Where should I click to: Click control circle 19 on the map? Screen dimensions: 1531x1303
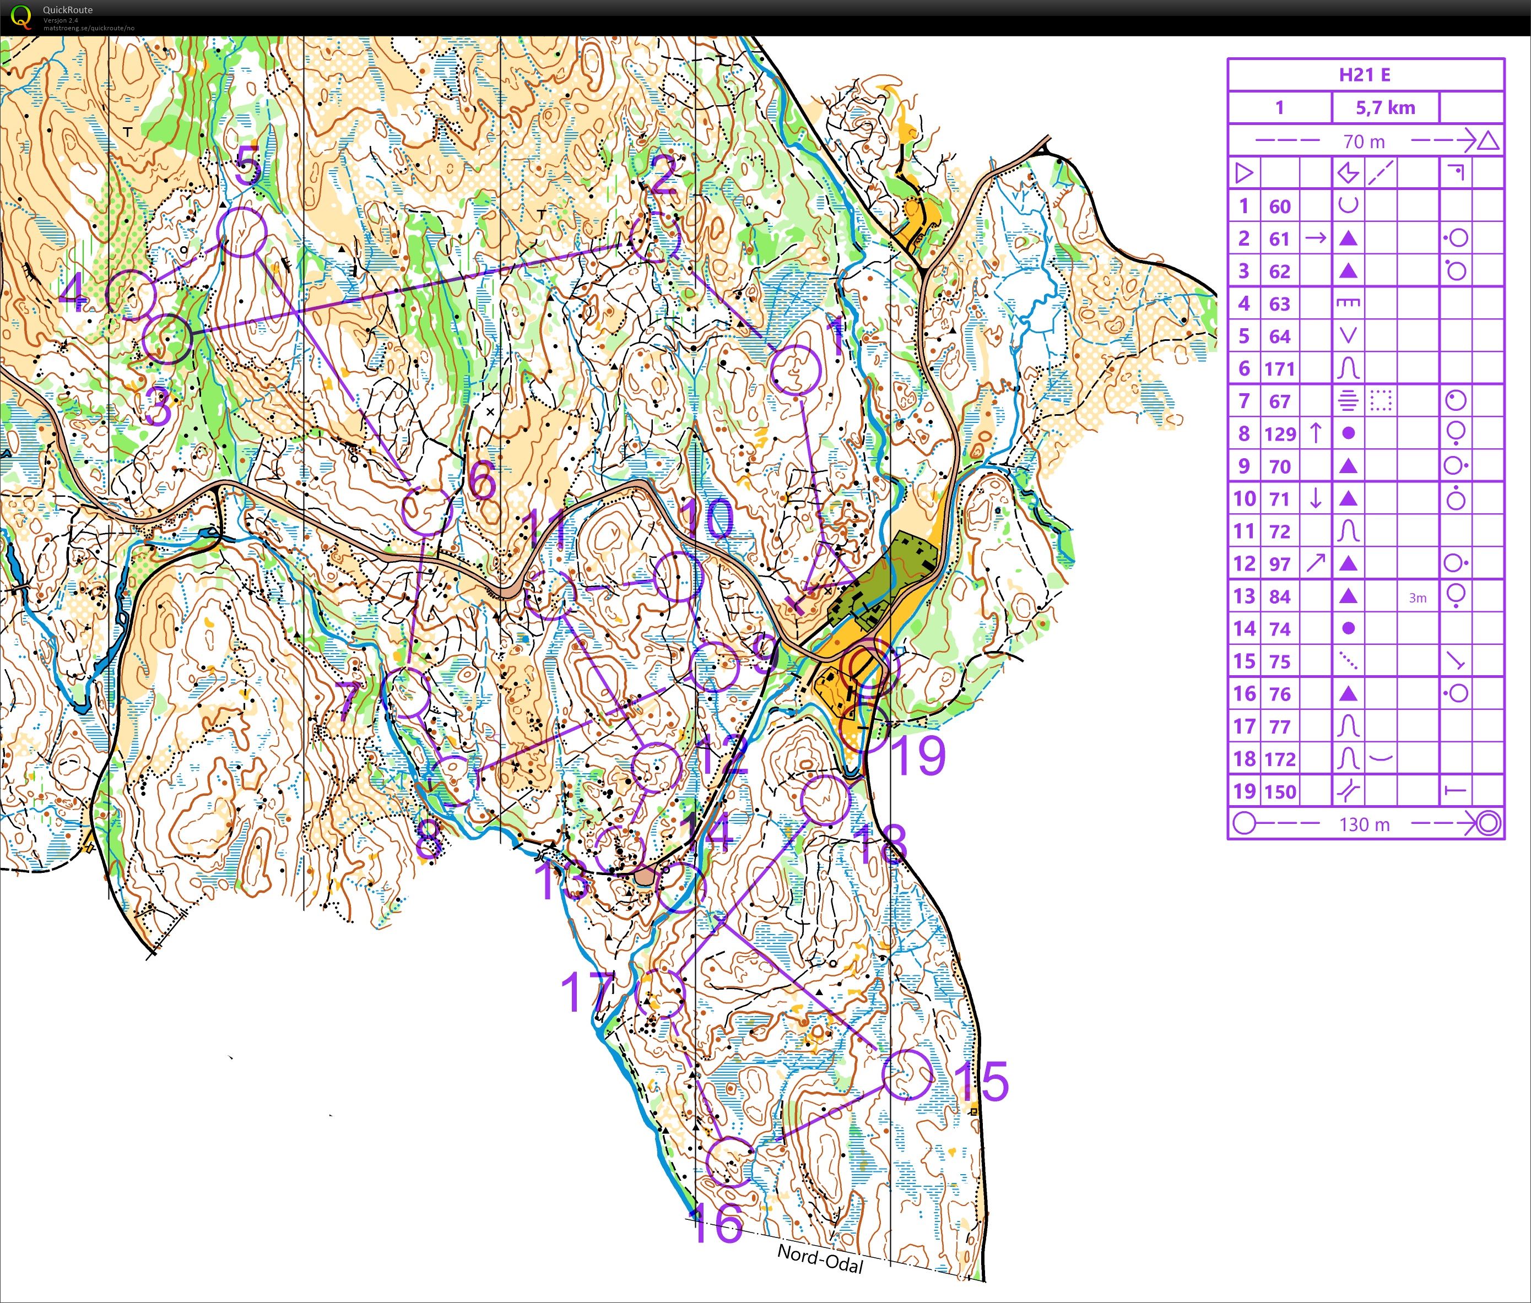coord(865,727)
